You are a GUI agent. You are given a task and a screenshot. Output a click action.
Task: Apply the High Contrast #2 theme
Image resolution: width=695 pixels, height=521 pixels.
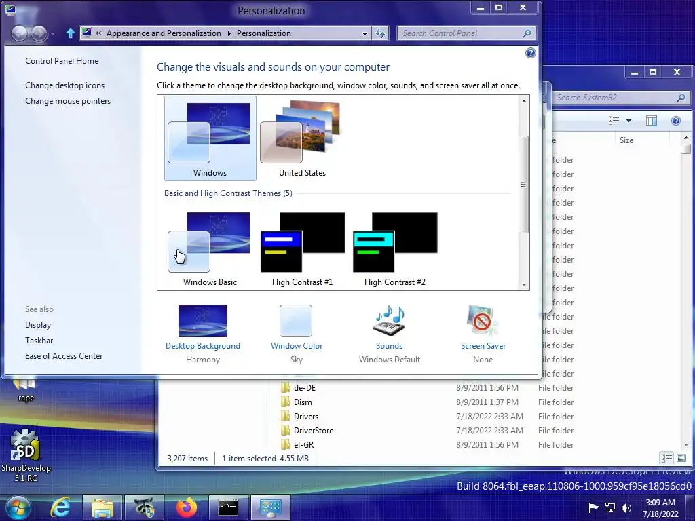(x=394, y=249)
